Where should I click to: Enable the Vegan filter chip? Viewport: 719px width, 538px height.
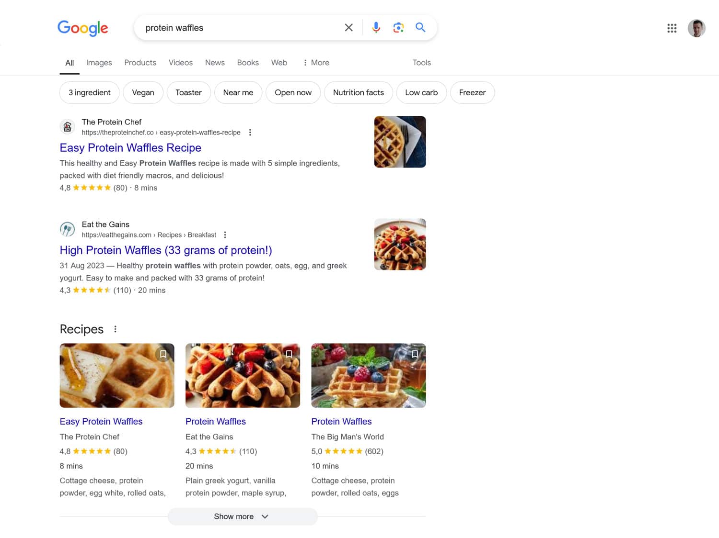pos(143,92)
